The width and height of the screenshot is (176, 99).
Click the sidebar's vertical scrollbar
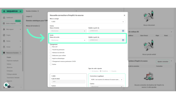(x=23, y=43)
